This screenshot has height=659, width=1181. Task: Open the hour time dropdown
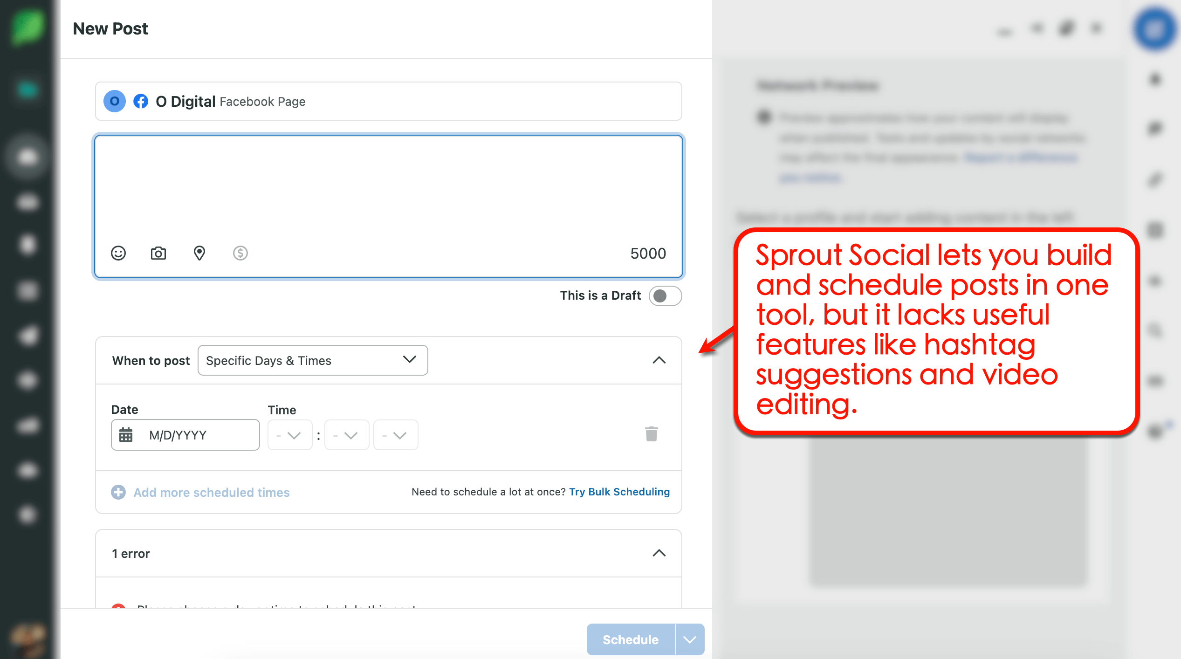(289, 434)
